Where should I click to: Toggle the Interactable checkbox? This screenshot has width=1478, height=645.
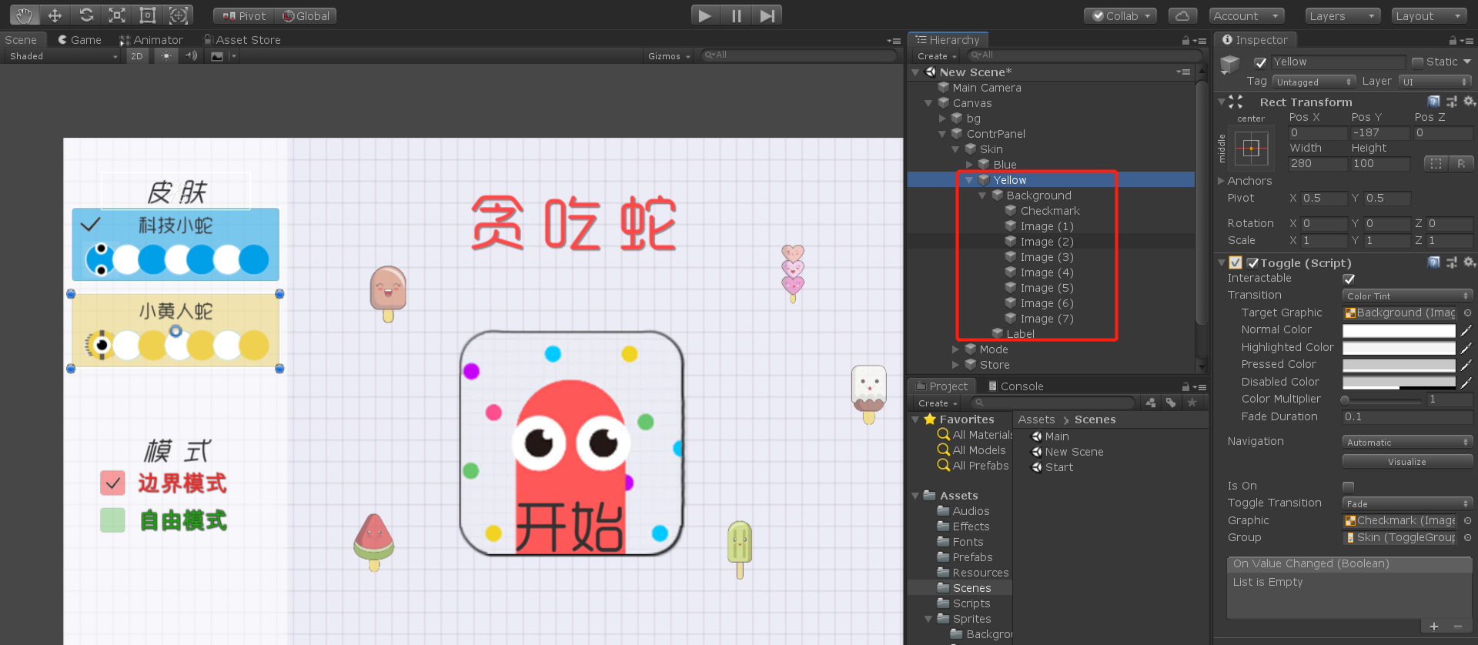[1349, 279]
